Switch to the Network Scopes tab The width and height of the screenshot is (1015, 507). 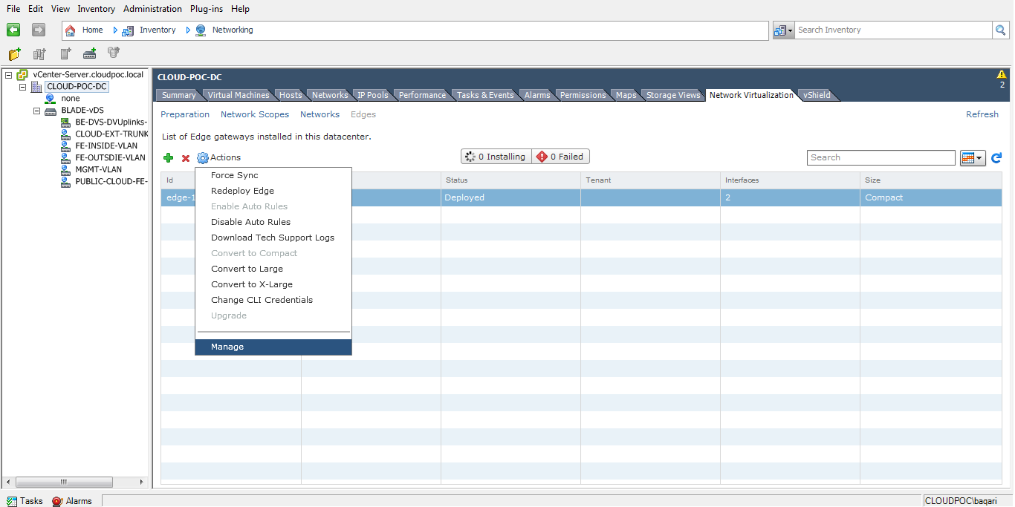click(x=255, y=114)
